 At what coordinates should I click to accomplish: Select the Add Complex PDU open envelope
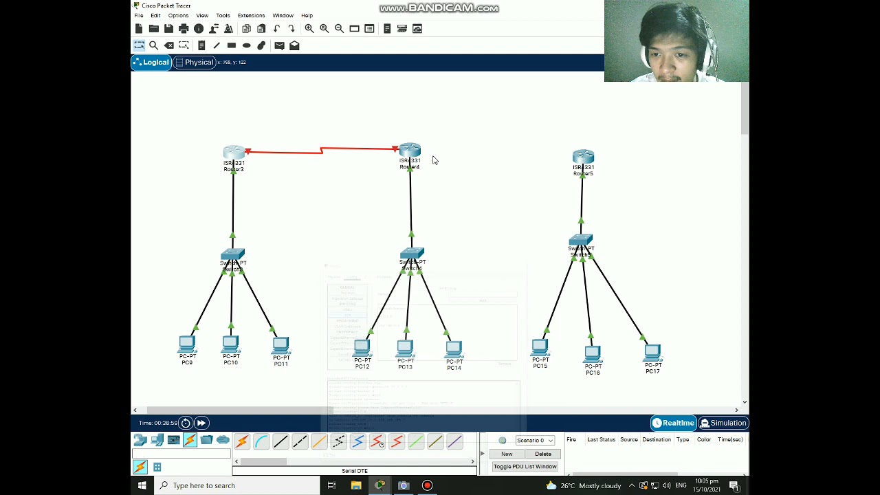pyautogui.click(x=294, y=45)
